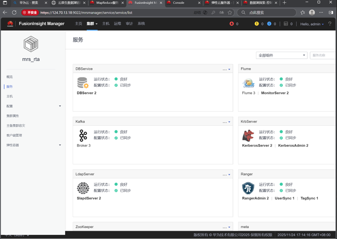Expand the ZooKeeper more-actions menu
This screenshot has width=337, height=239.
click(x=226, y=227)
